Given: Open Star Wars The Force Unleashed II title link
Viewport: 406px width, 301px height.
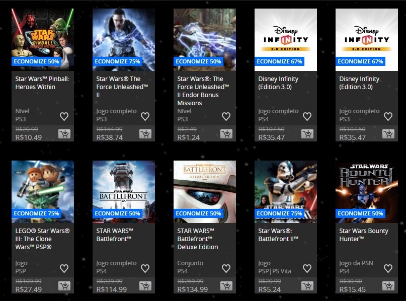Looking at the screenshot, I should 122,87.
